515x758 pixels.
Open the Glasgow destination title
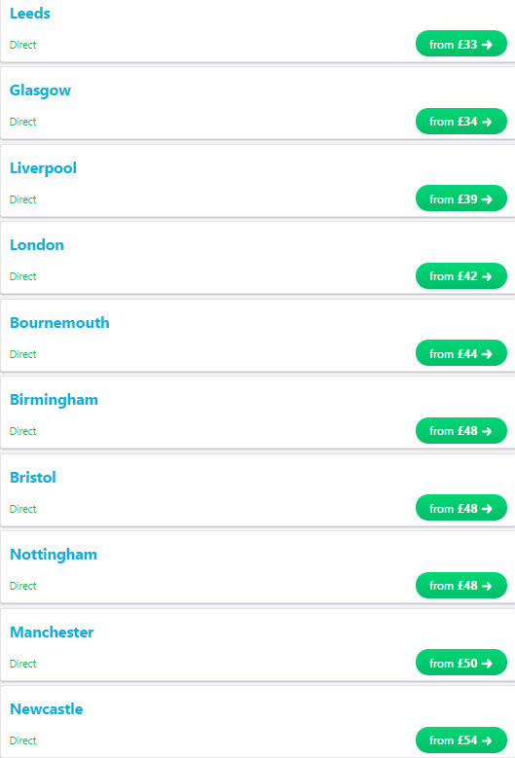pyautogui.click(x=40, y=90)
